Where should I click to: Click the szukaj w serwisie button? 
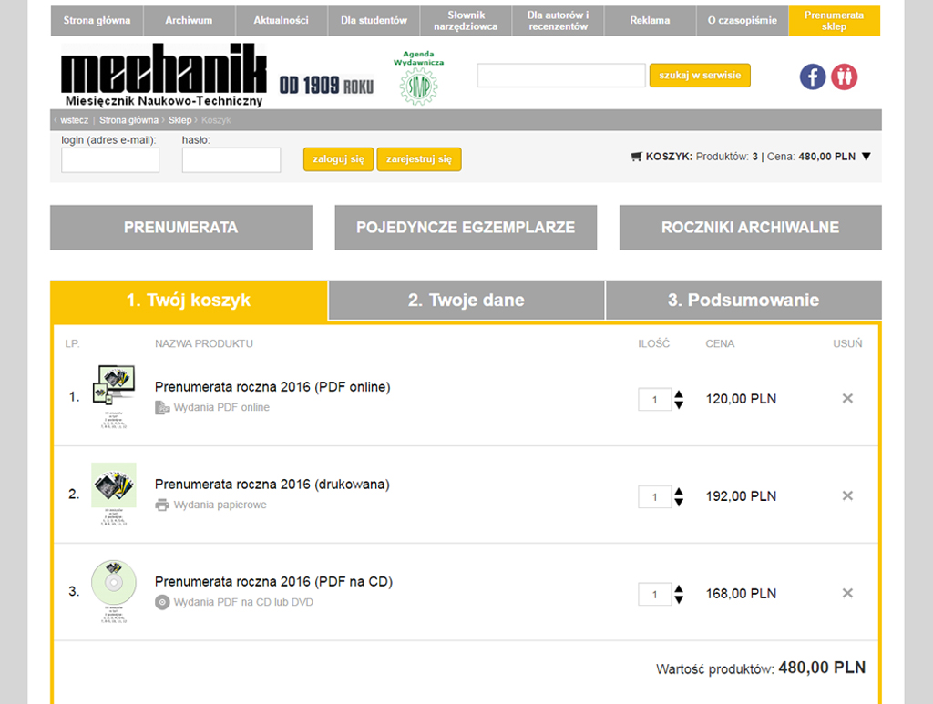(699, 76)
